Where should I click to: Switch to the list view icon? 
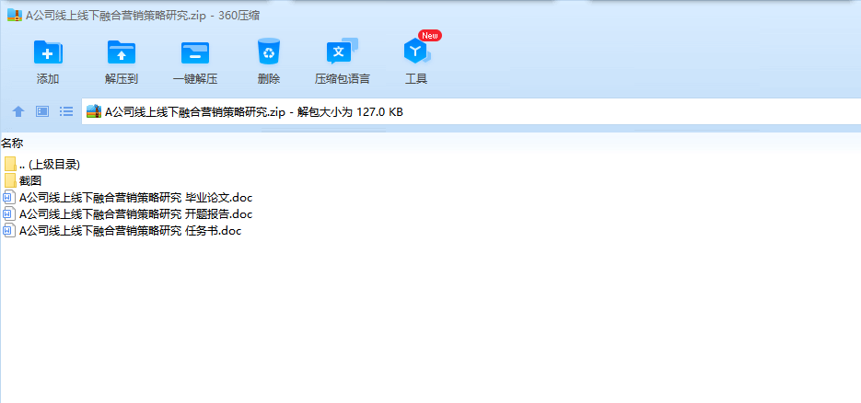tap(66, 112)
